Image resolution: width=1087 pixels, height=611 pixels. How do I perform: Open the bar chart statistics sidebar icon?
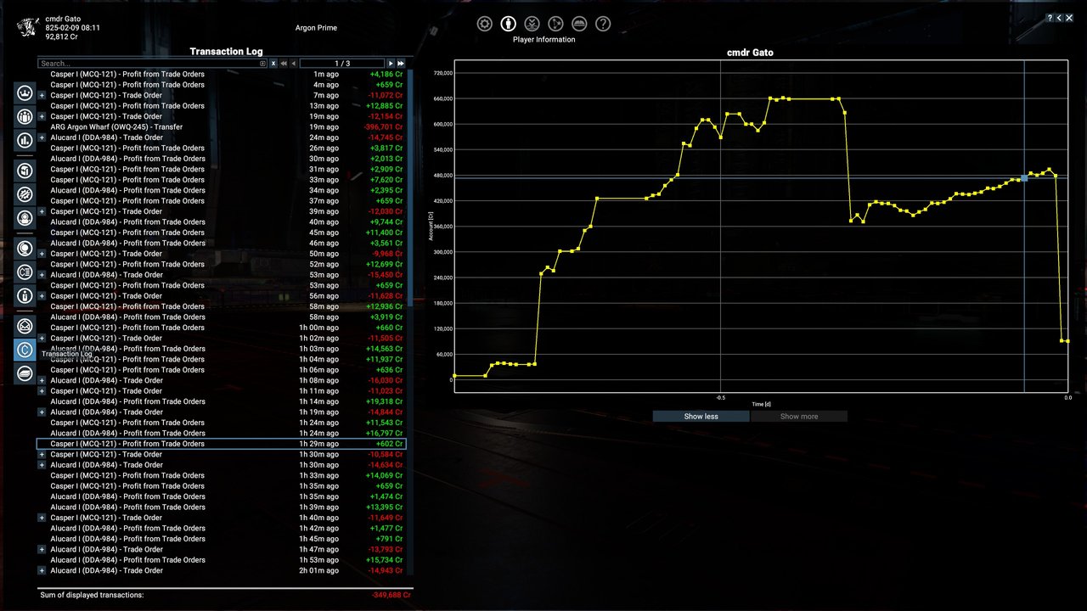(25, 140)
